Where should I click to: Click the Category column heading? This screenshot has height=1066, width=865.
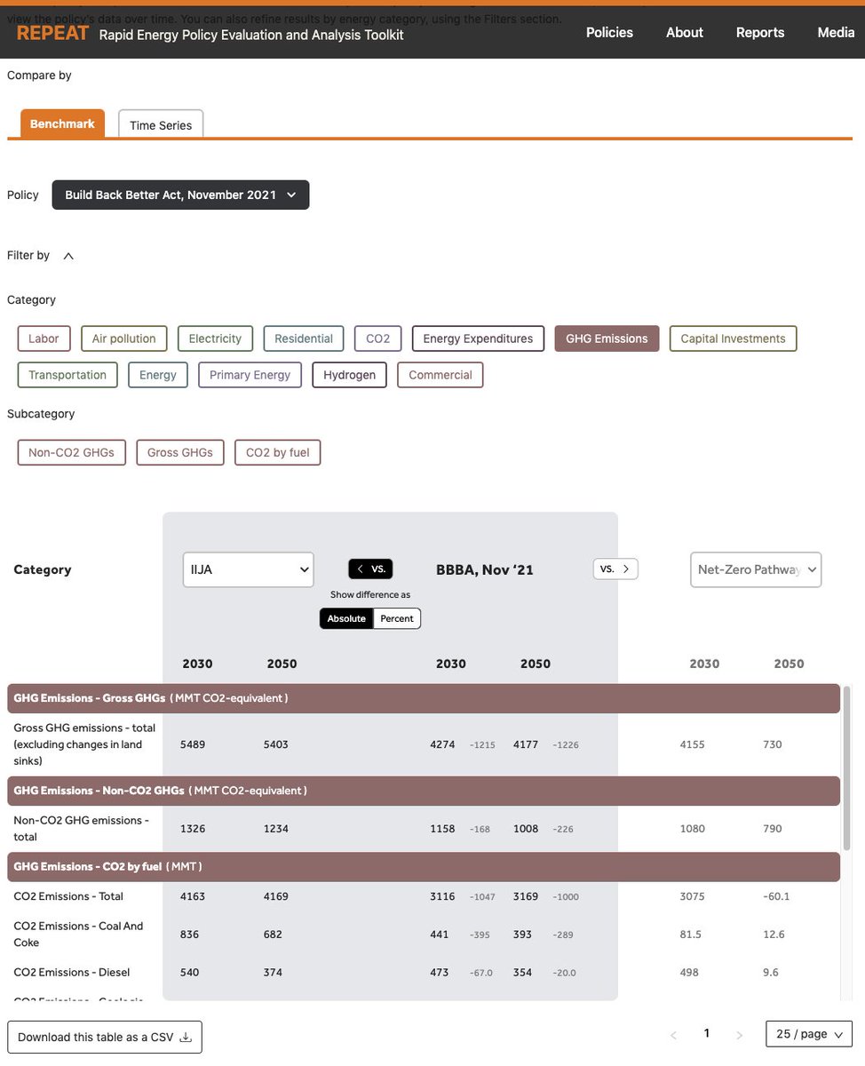(x=43, y=570)
